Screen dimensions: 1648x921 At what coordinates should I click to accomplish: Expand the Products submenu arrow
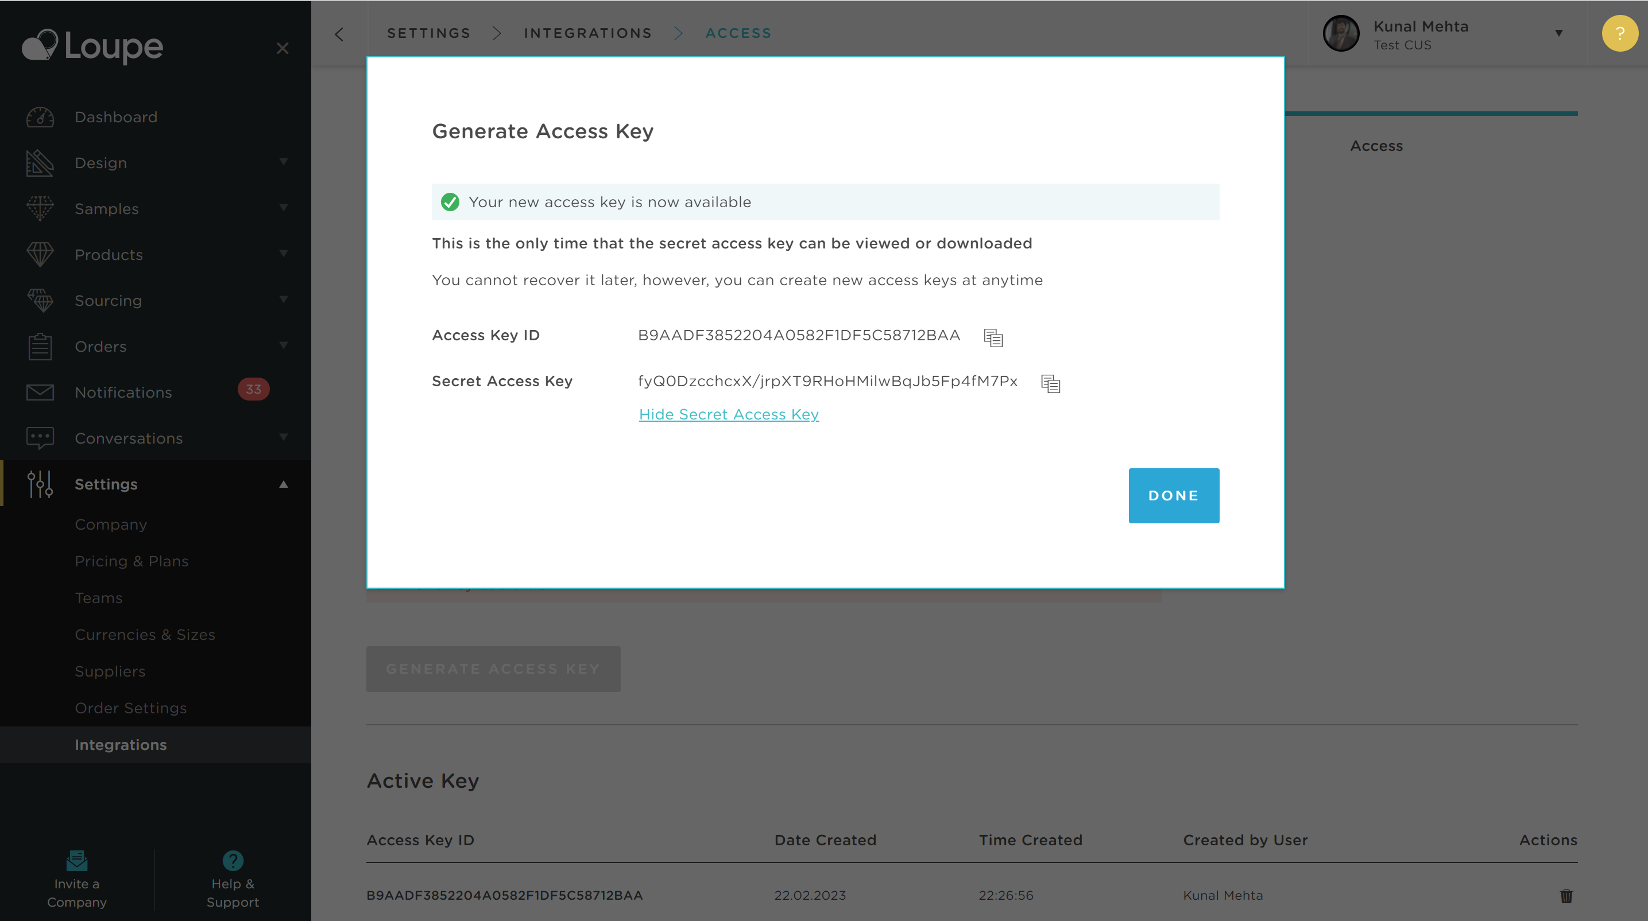tap(284, 254)
